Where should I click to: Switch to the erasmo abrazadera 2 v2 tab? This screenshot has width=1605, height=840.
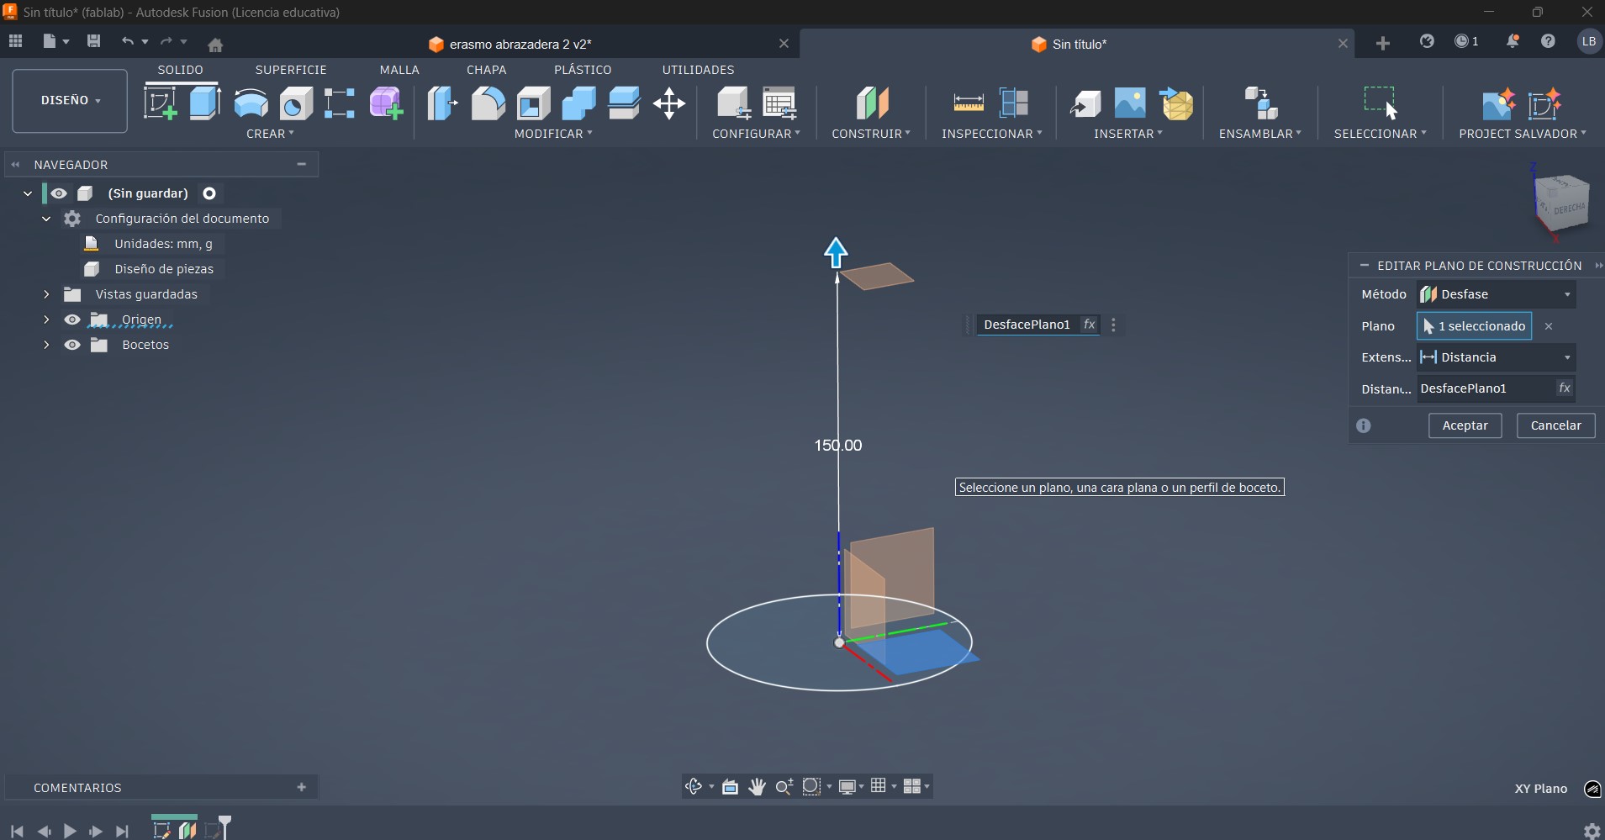point(520,45)
